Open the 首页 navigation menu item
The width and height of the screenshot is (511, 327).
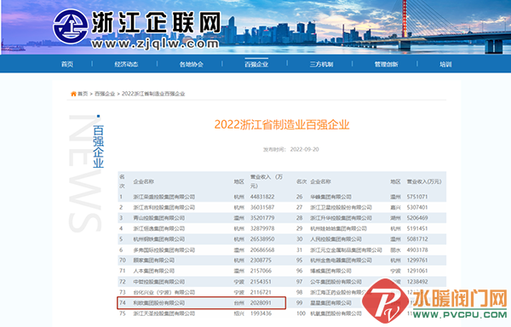click(67, 64)
